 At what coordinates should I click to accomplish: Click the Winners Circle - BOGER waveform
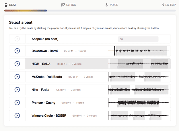point(139,115)
